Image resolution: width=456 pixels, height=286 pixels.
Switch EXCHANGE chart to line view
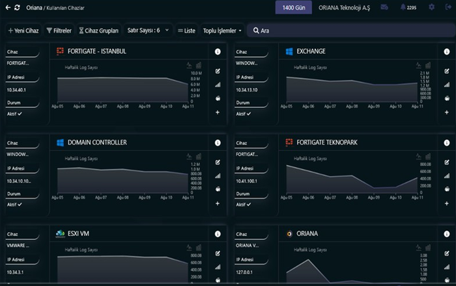pos(418,65)
